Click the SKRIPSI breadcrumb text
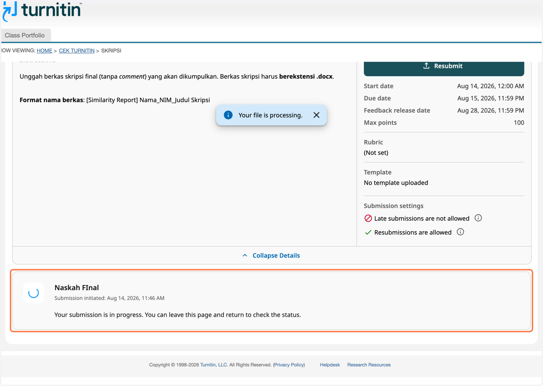543x386 pixels. pos(111,51)
